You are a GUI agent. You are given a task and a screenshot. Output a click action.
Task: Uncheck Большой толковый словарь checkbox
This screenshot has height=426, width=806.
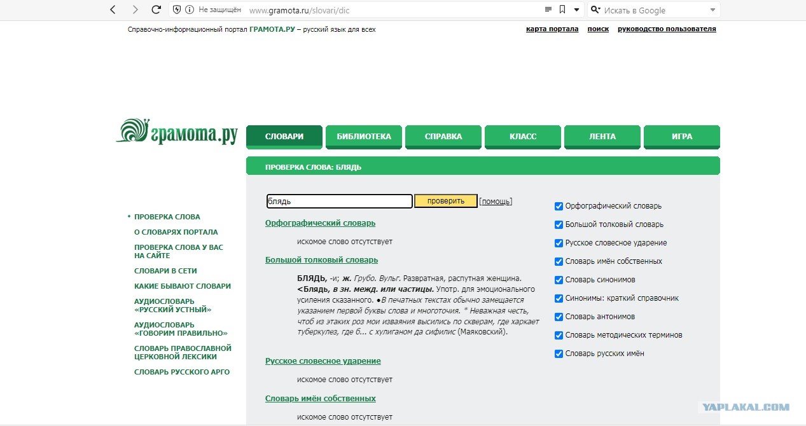click(559, 224)
